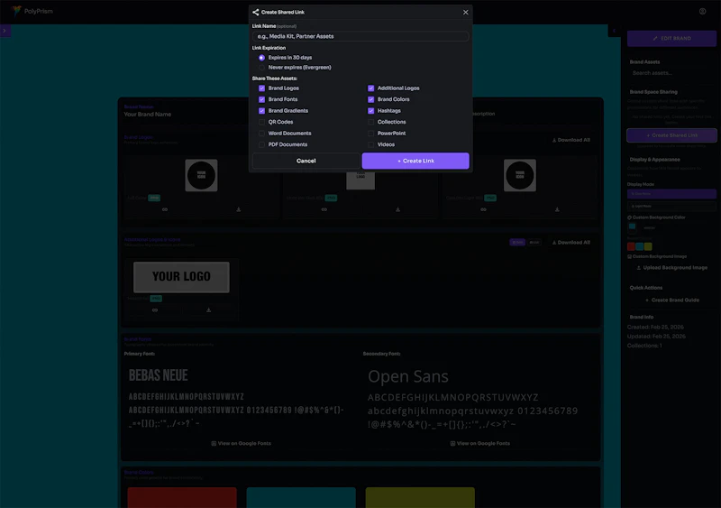
Task: Click the yellow-green brand color block
Action: coord(420,497)
